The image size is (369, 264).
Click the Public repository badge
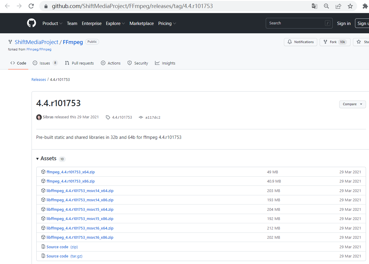click(92, 42)
